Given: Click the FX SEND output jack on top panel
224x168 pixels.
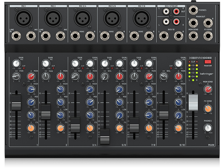Looking at the screenshot, I should coord(209,36).
